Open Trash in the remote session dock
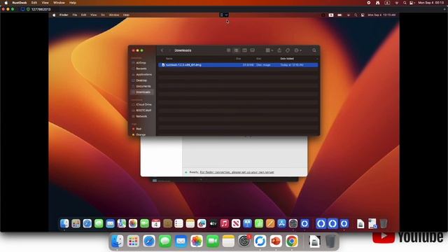This screenshot has width=448, height=252. pos(384,223)
